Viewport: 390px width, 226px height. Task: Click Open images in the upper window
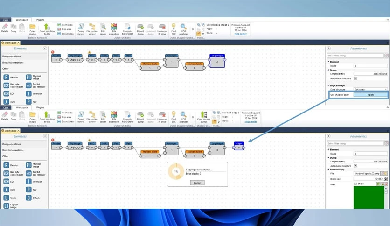(x=33, y=29)
